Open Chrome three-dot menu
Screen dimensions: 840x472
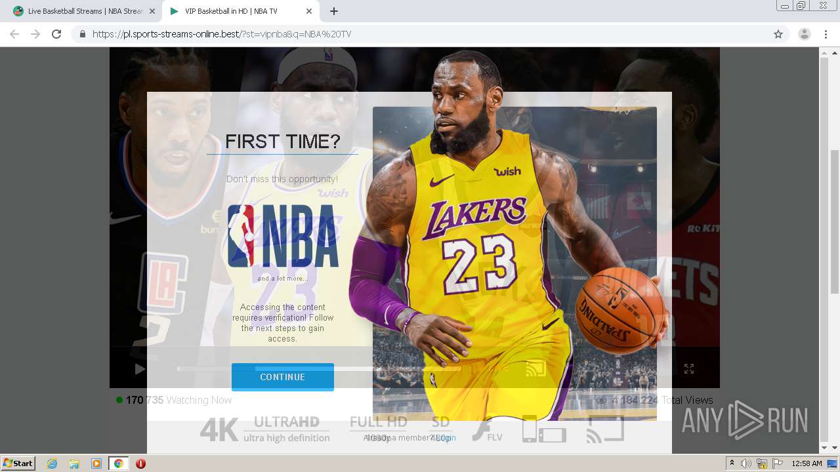click(x=826, y=34)
